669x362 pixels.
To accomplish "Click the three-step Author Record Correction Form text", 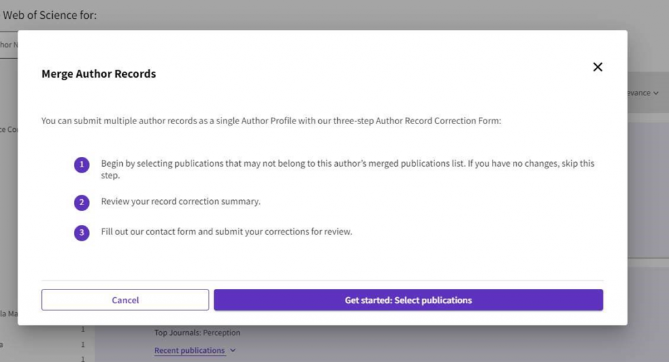I will (x=270, y=121).
